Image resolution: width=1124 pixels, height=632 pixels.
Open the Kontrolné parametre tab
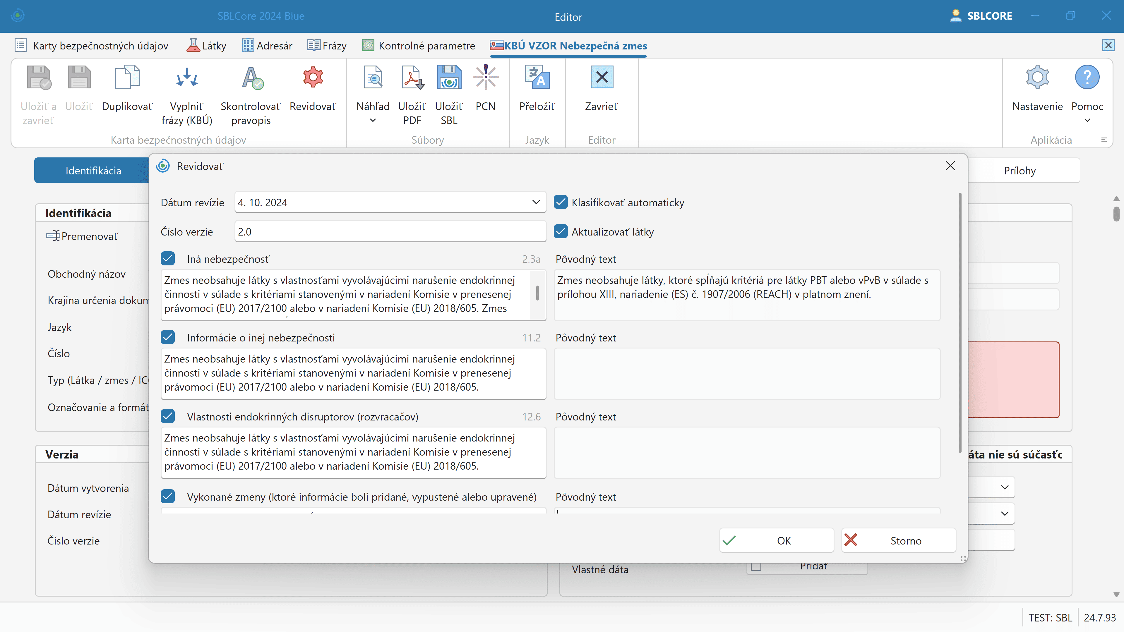(x=419, y=46)
